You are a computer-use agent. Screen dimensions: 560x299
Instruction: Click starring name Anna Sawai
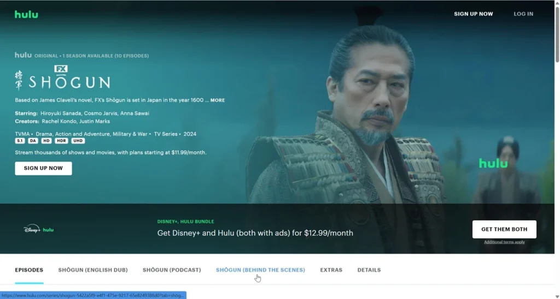pos(135,113)
